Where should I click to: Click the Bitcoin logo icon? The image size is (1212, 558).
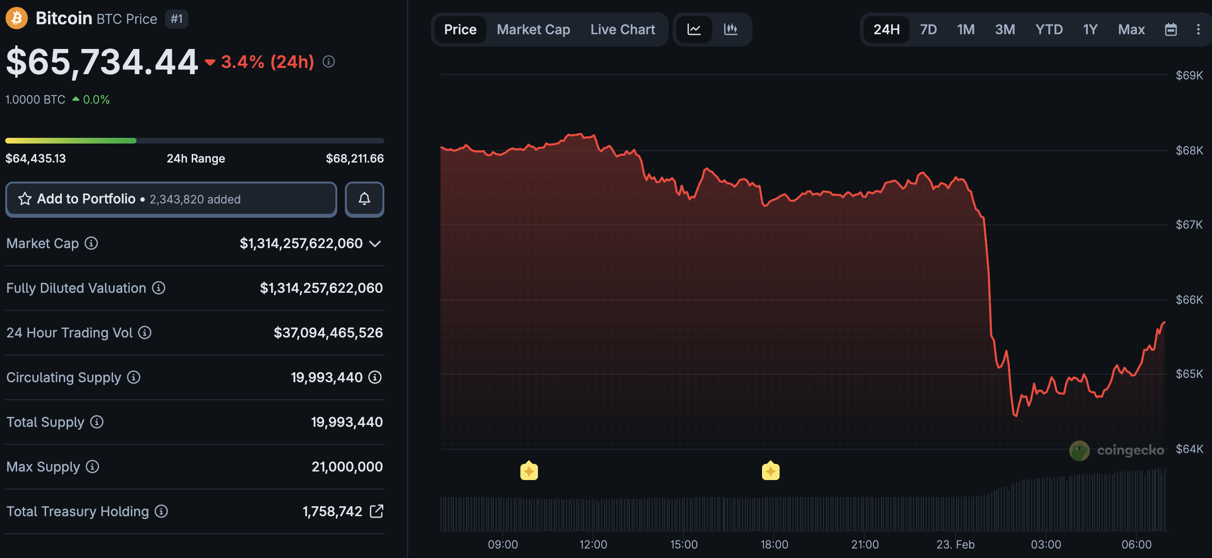17,19
